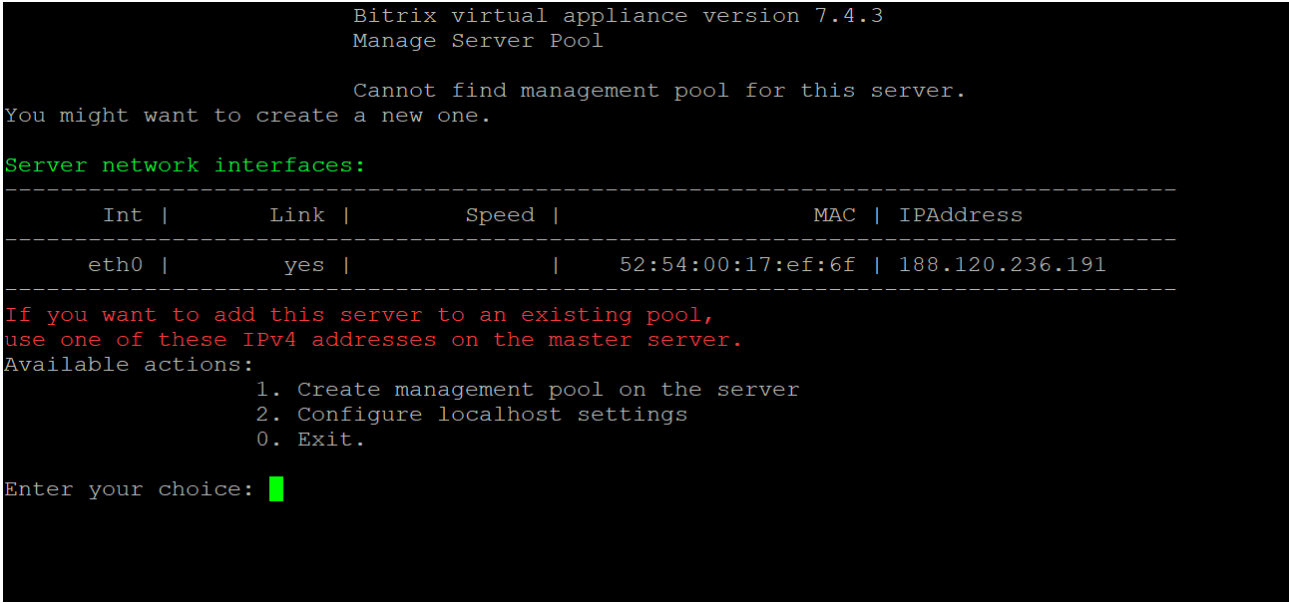
Task: Select option 2 Configure localhost settings
Action: [x=472, y=415]
